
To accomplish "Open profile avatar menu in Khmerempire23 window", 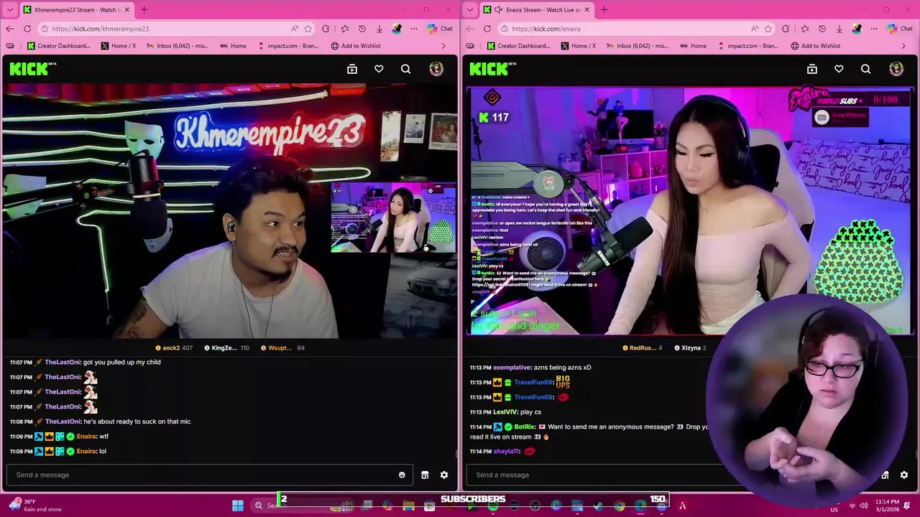I will point(436,69).
